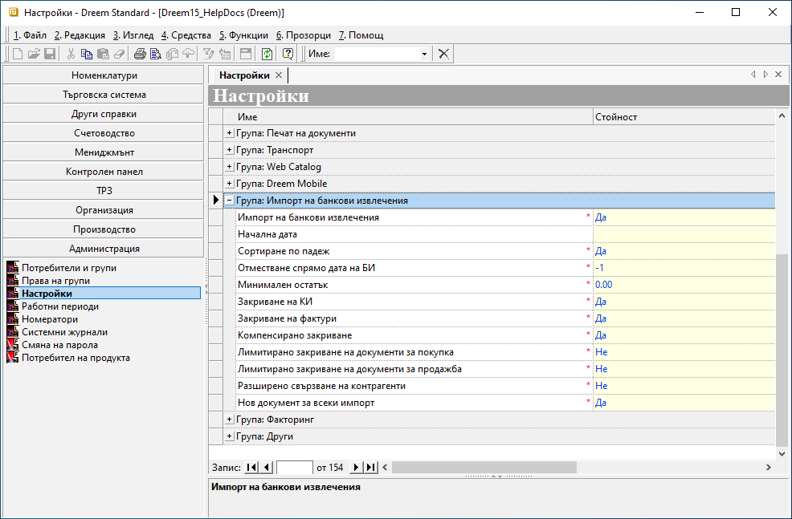Jump to the last record button
This screenshot has height=519, width=792.
(x=370, y=468)
